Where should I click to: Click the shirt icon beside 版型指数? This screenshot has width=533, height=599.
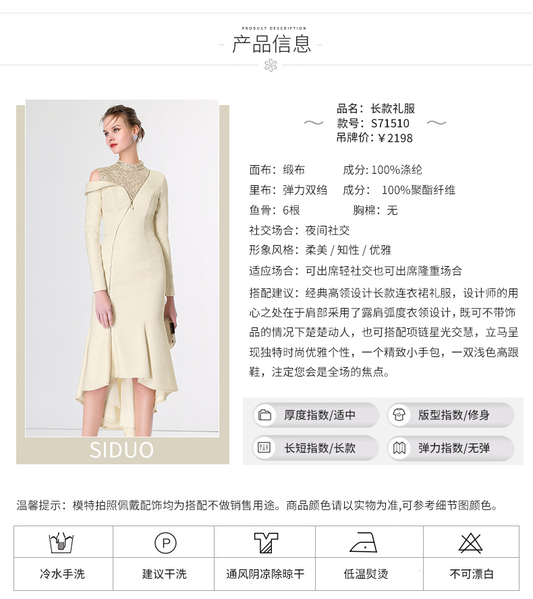click(x=399, y=415)
